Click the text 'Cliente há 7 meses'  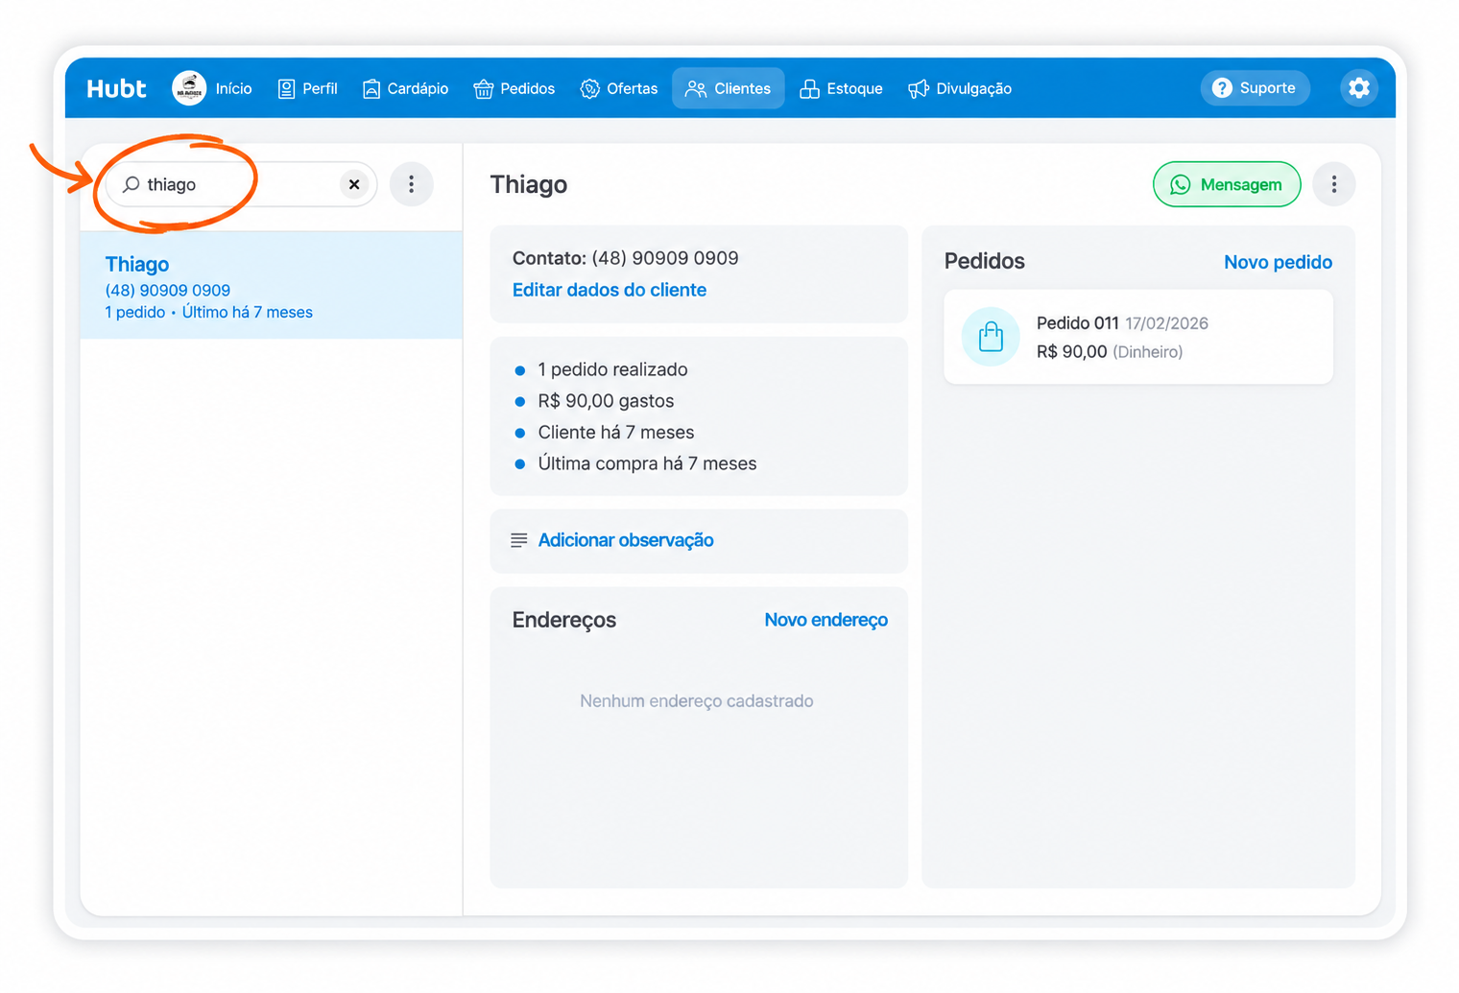pos(616,432)
